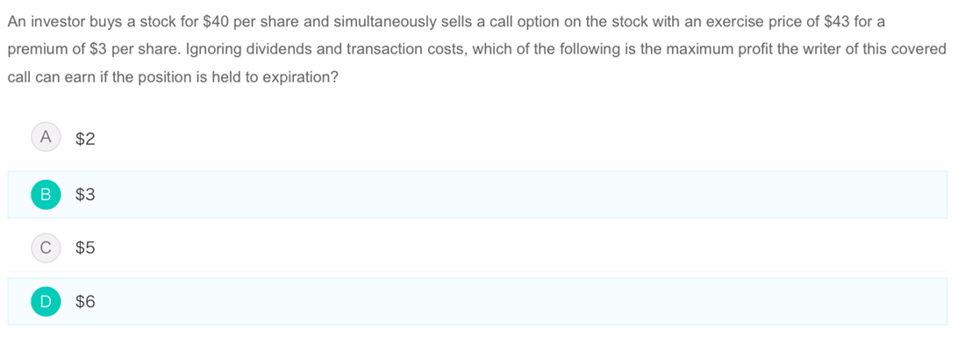This screenshot has height=337, width=965.
Task: Choose the gray C option circle
Action: point(46,247)
